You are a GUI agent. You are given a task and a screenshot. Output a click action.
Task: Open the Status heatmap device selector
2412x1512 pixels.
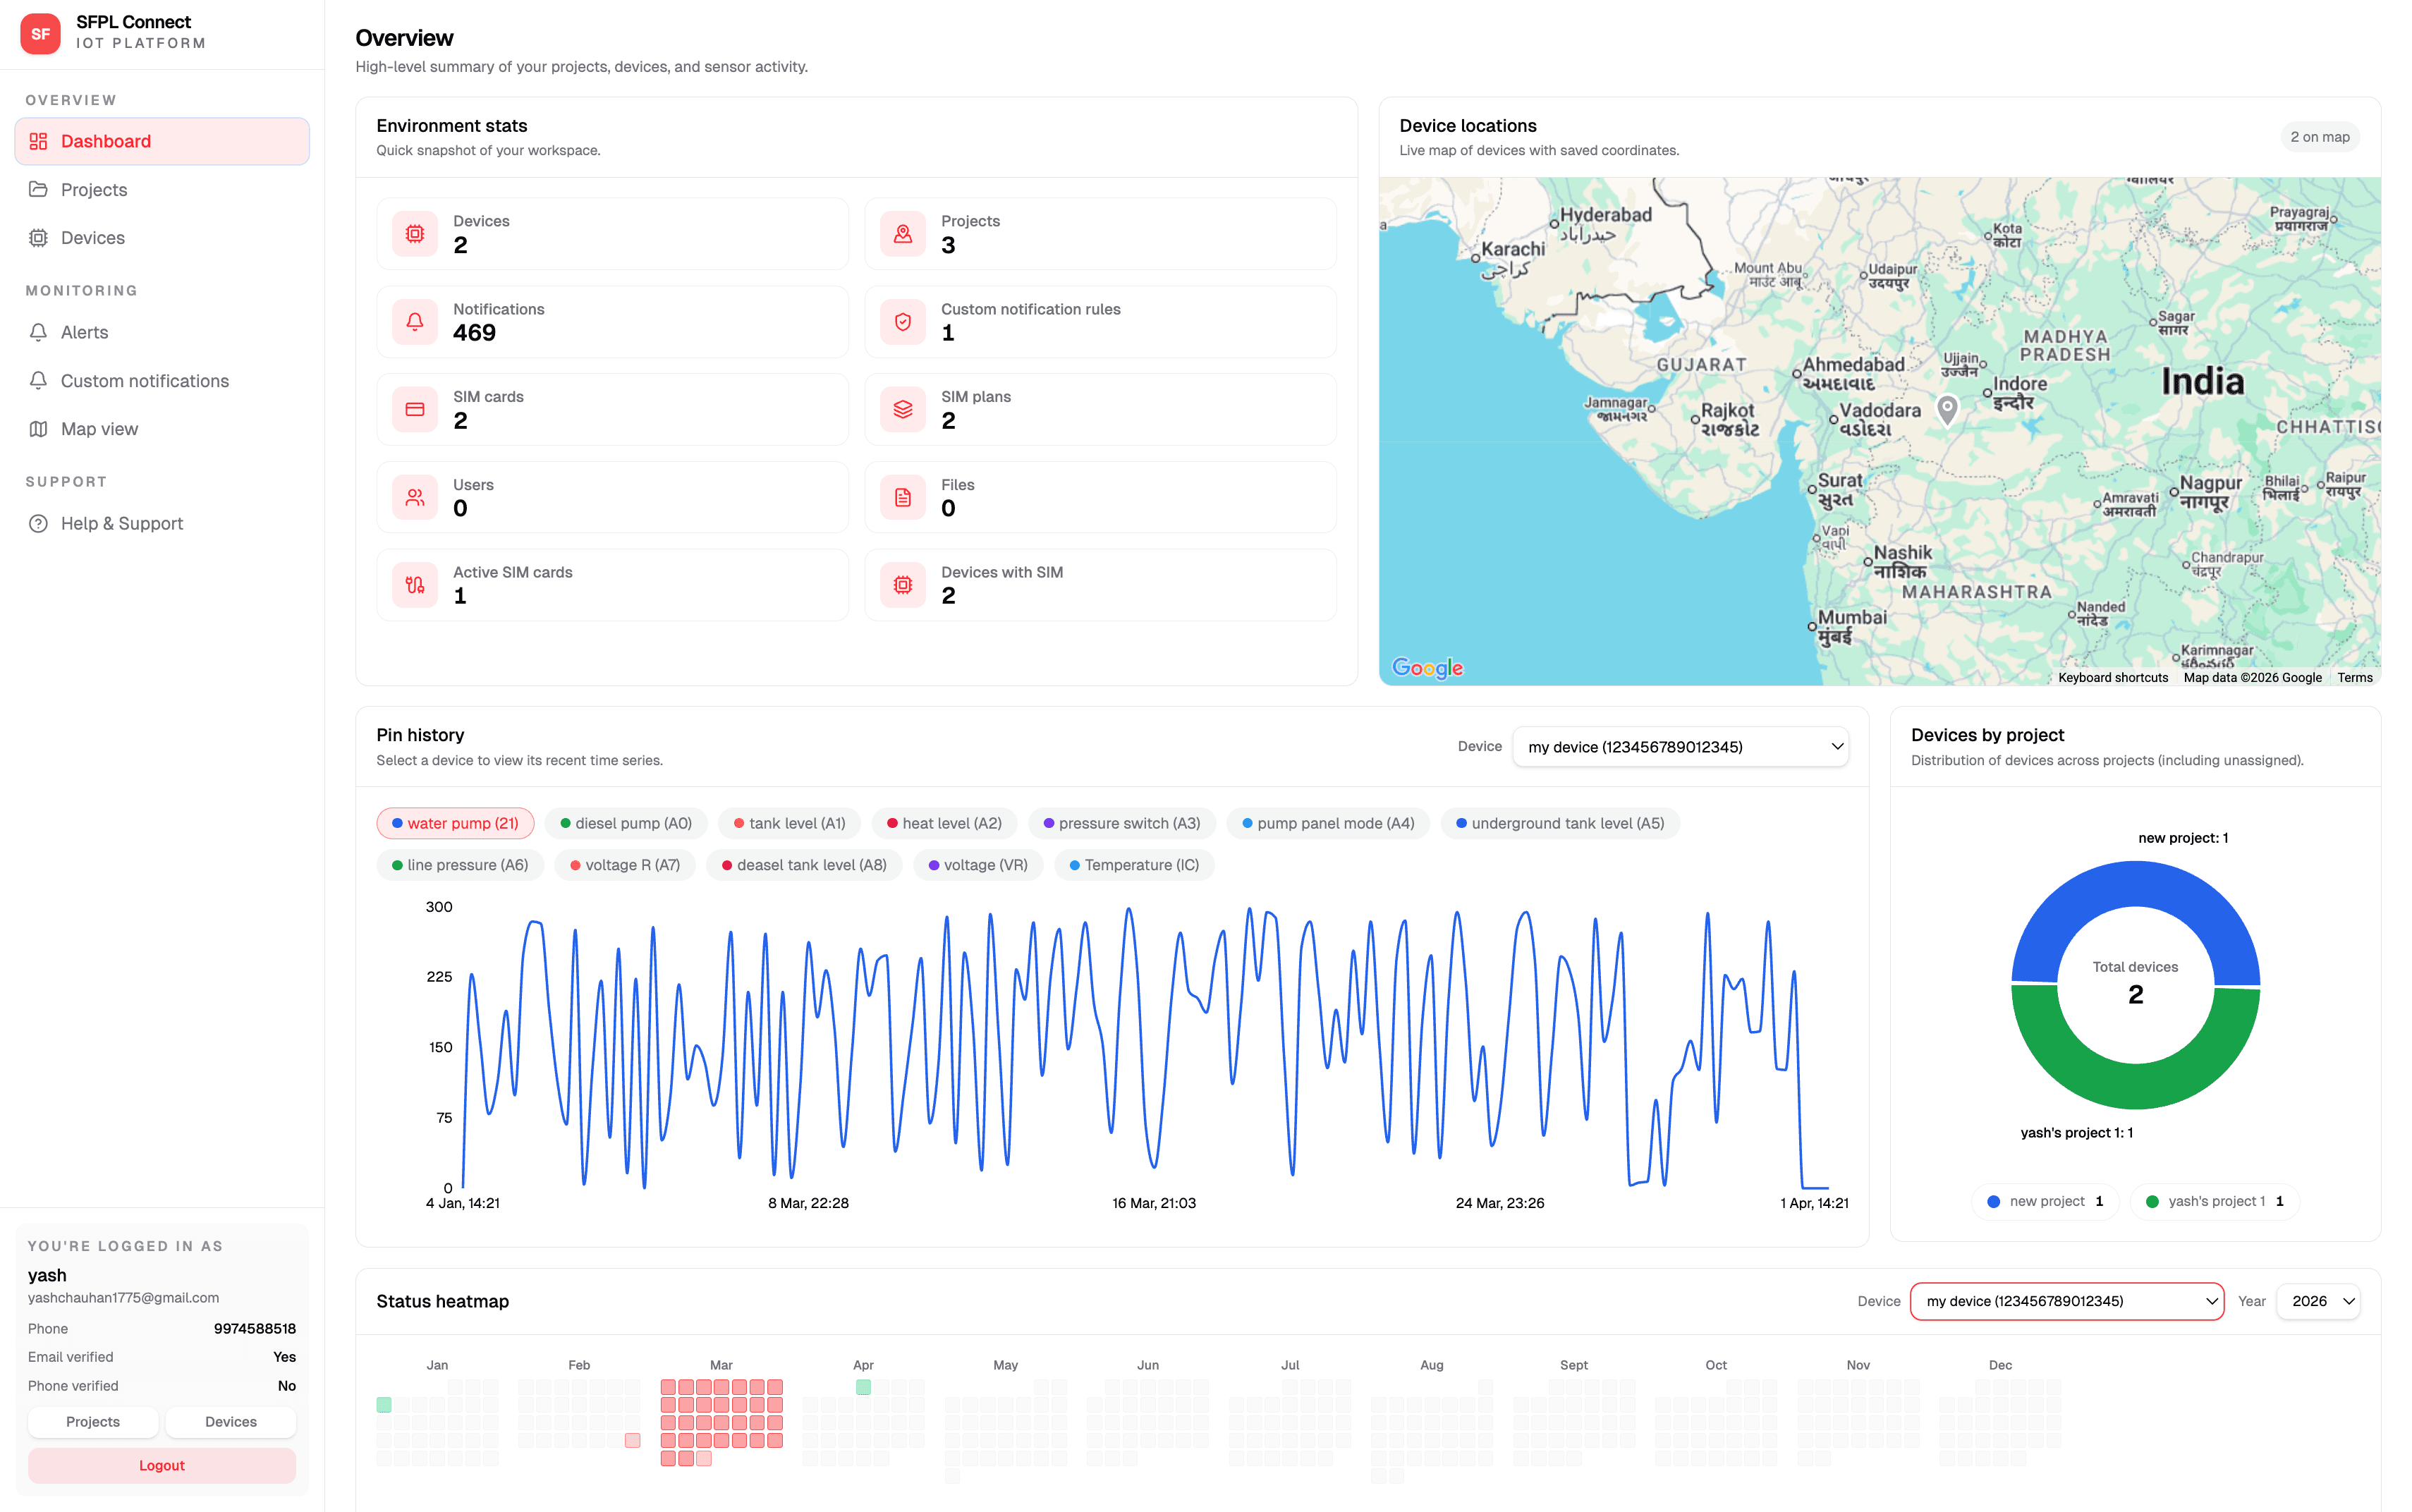point(2066,1301)
